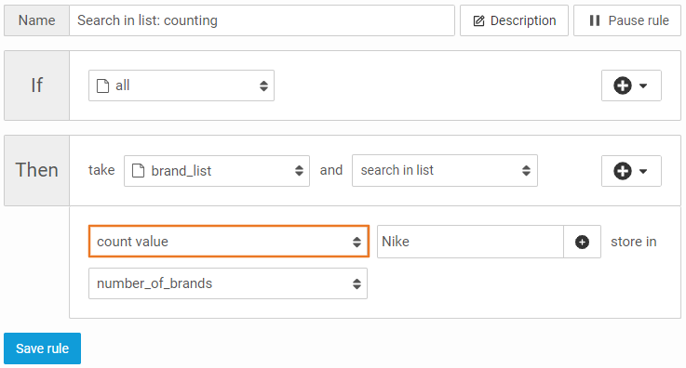Expand the number_of_brands target dropdown
The image size is (686, 368).
[228, 283]
